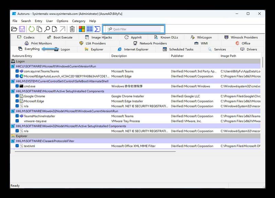
Task: Click the Save toolbar icon
Action: point(22,29)
